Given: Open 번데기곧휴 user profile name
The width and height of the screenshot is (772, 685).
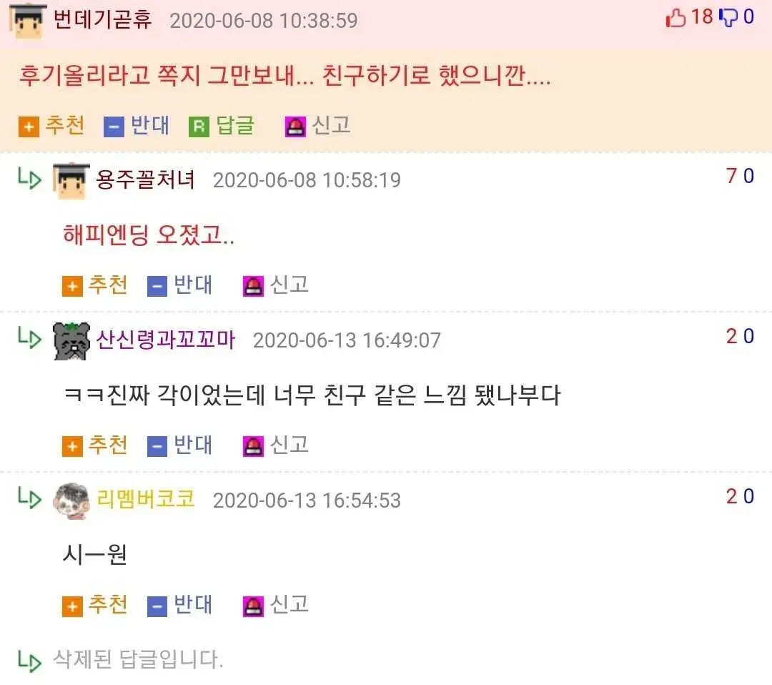Looking at the screenshot, I should [102, 20].
